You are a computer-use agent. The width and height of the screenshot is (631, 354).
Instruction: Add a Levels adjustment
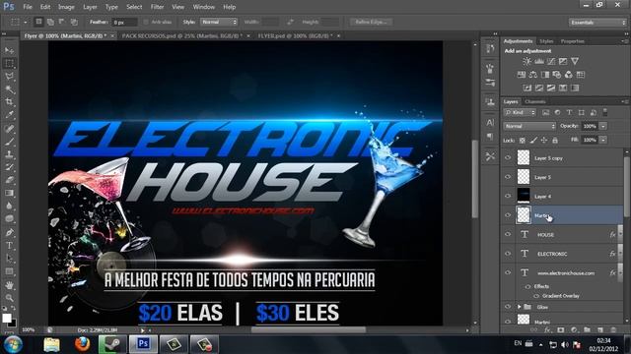[x=539, y=61]
